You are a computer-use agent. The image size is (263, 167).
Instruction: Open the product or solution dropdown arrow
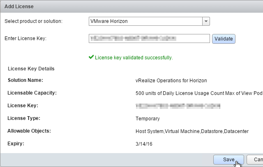coord(206,21)
